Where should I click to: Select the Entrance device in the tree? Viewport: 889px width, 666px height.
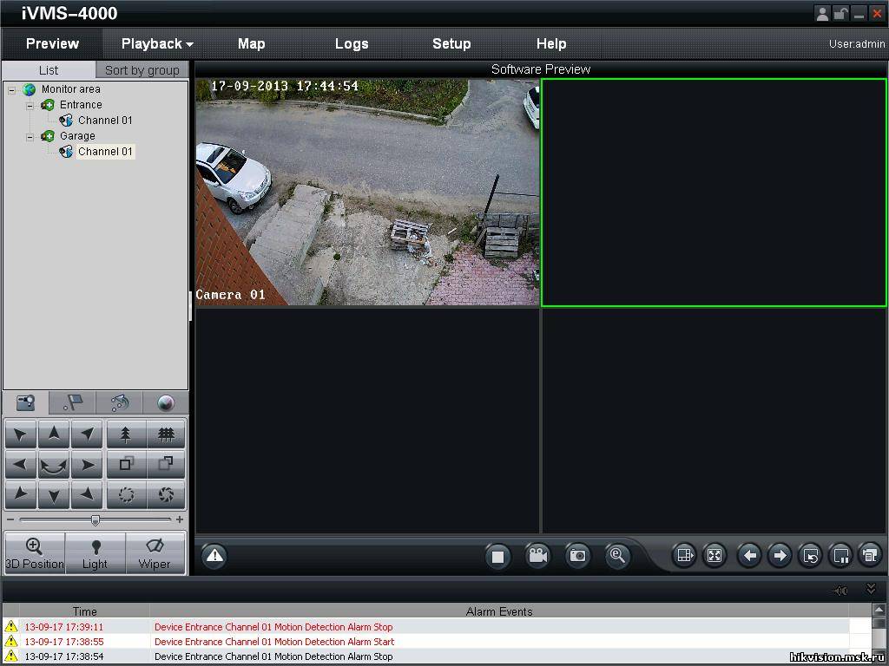tap(81, 105)
